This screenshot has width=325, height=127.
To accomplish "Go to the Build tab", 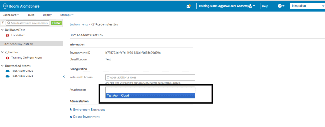I will [31, 15].
